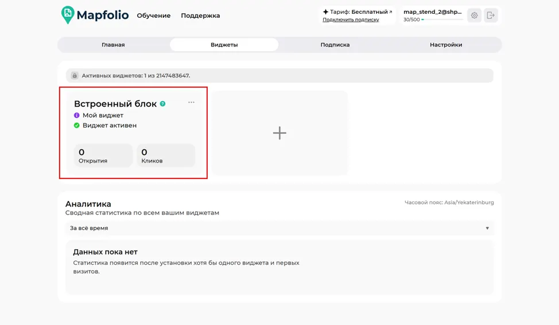Click the purple info icon near Мой виджет

77,115
